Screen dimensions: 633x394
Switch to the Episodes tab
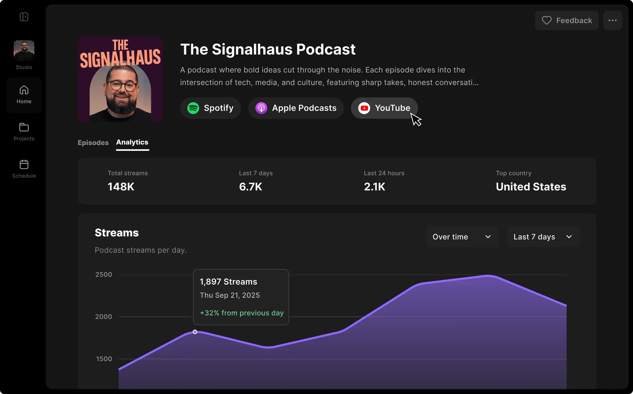point(93,143)
